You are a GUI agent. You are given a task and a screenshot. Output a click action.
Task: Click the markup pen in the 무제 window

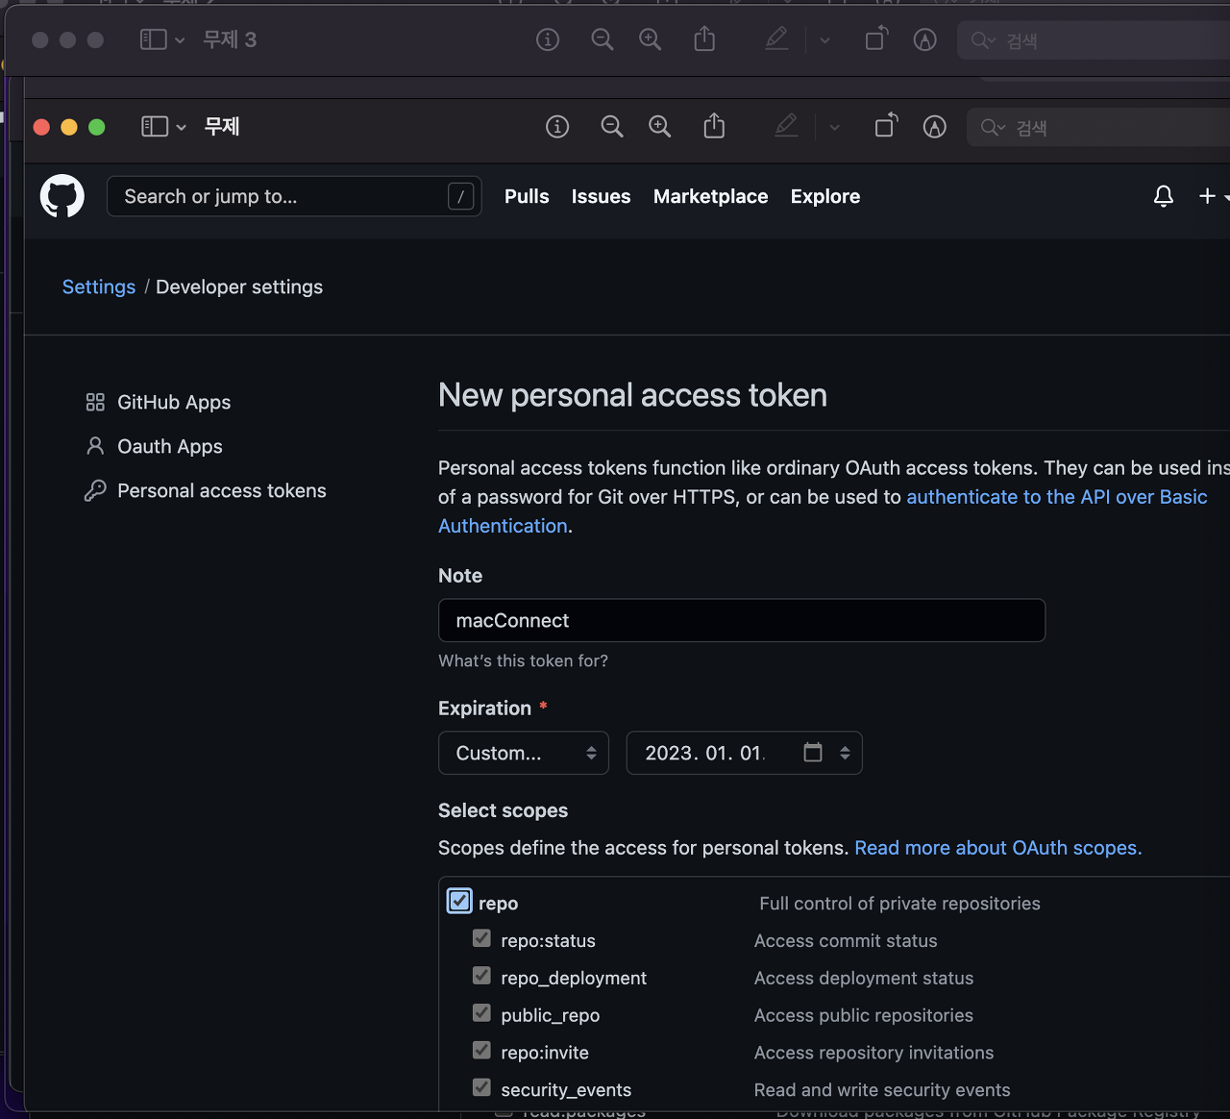787,126
